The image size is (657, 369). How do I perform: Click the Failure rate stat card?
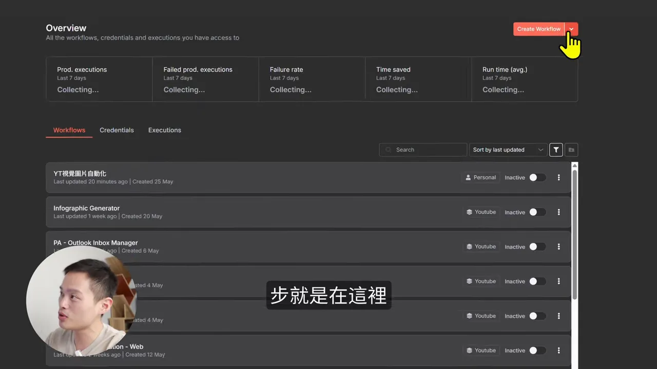[x=312, y=79]
